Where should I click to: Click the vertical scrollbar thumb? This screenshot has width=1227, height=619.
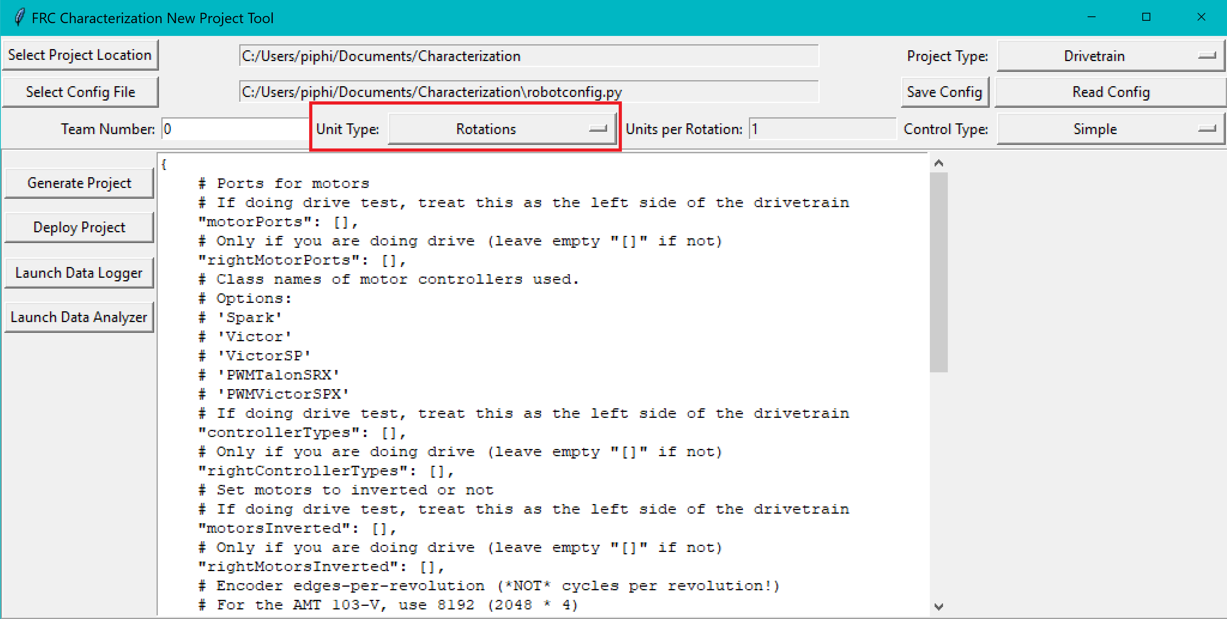(x=938, y=272)
